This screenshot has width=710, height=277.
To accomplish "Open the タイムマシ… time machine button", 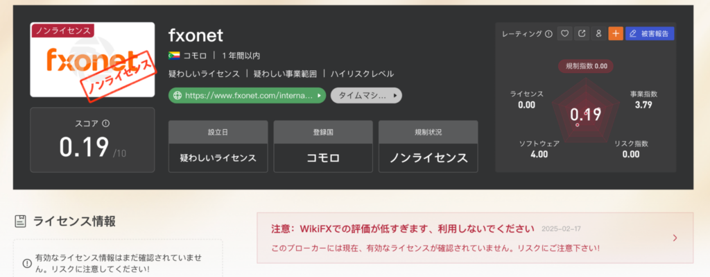I will click(366, 96).
